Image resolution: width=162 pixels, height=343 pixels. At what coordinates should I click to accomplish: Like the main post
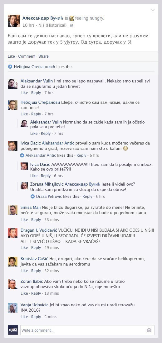pos(11,56)
